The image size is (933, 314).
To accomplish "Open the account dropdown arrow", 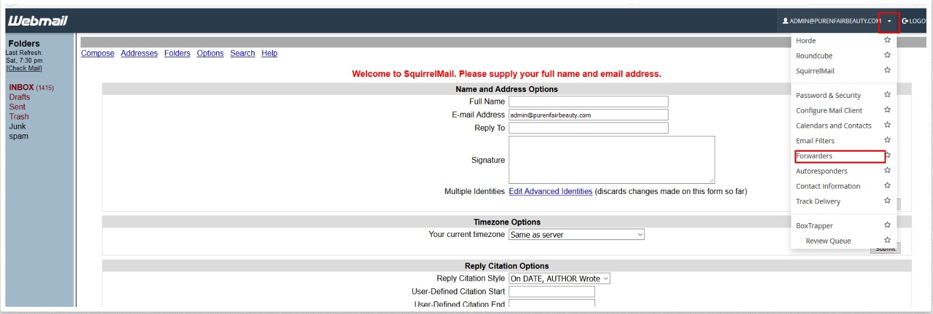I will coord(889,21).
